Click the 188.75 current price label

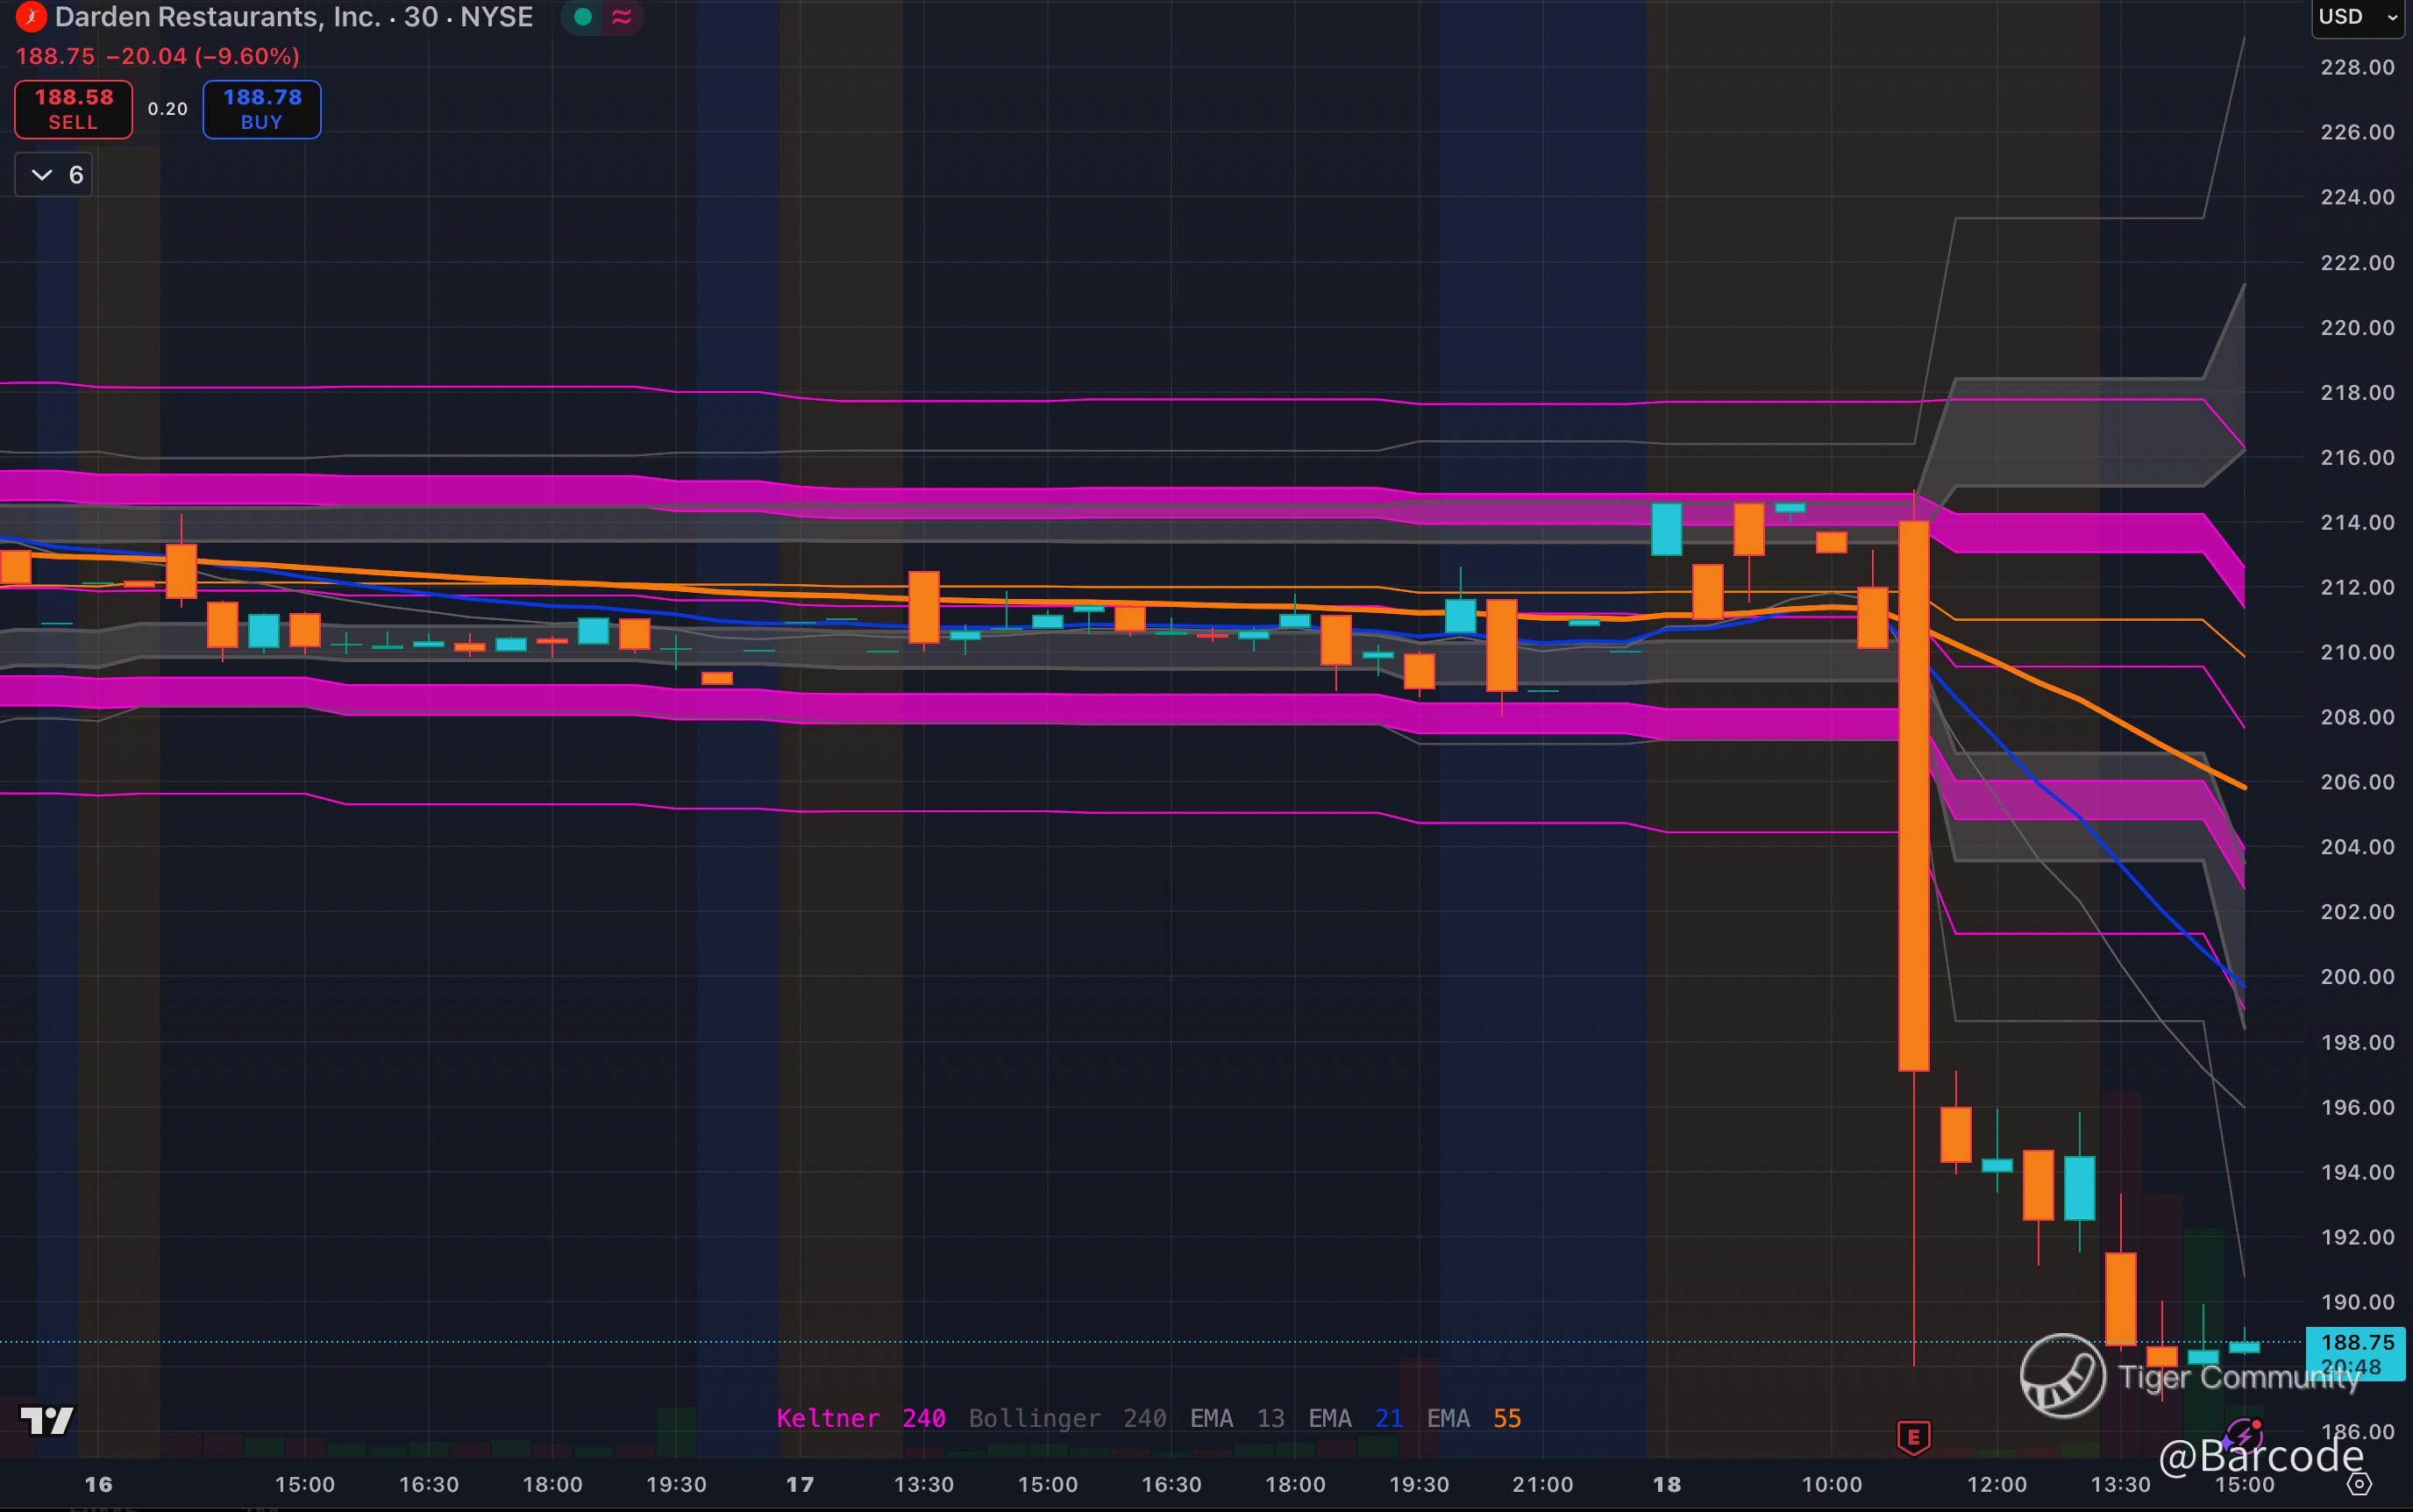click(x=2357, y=1342)
